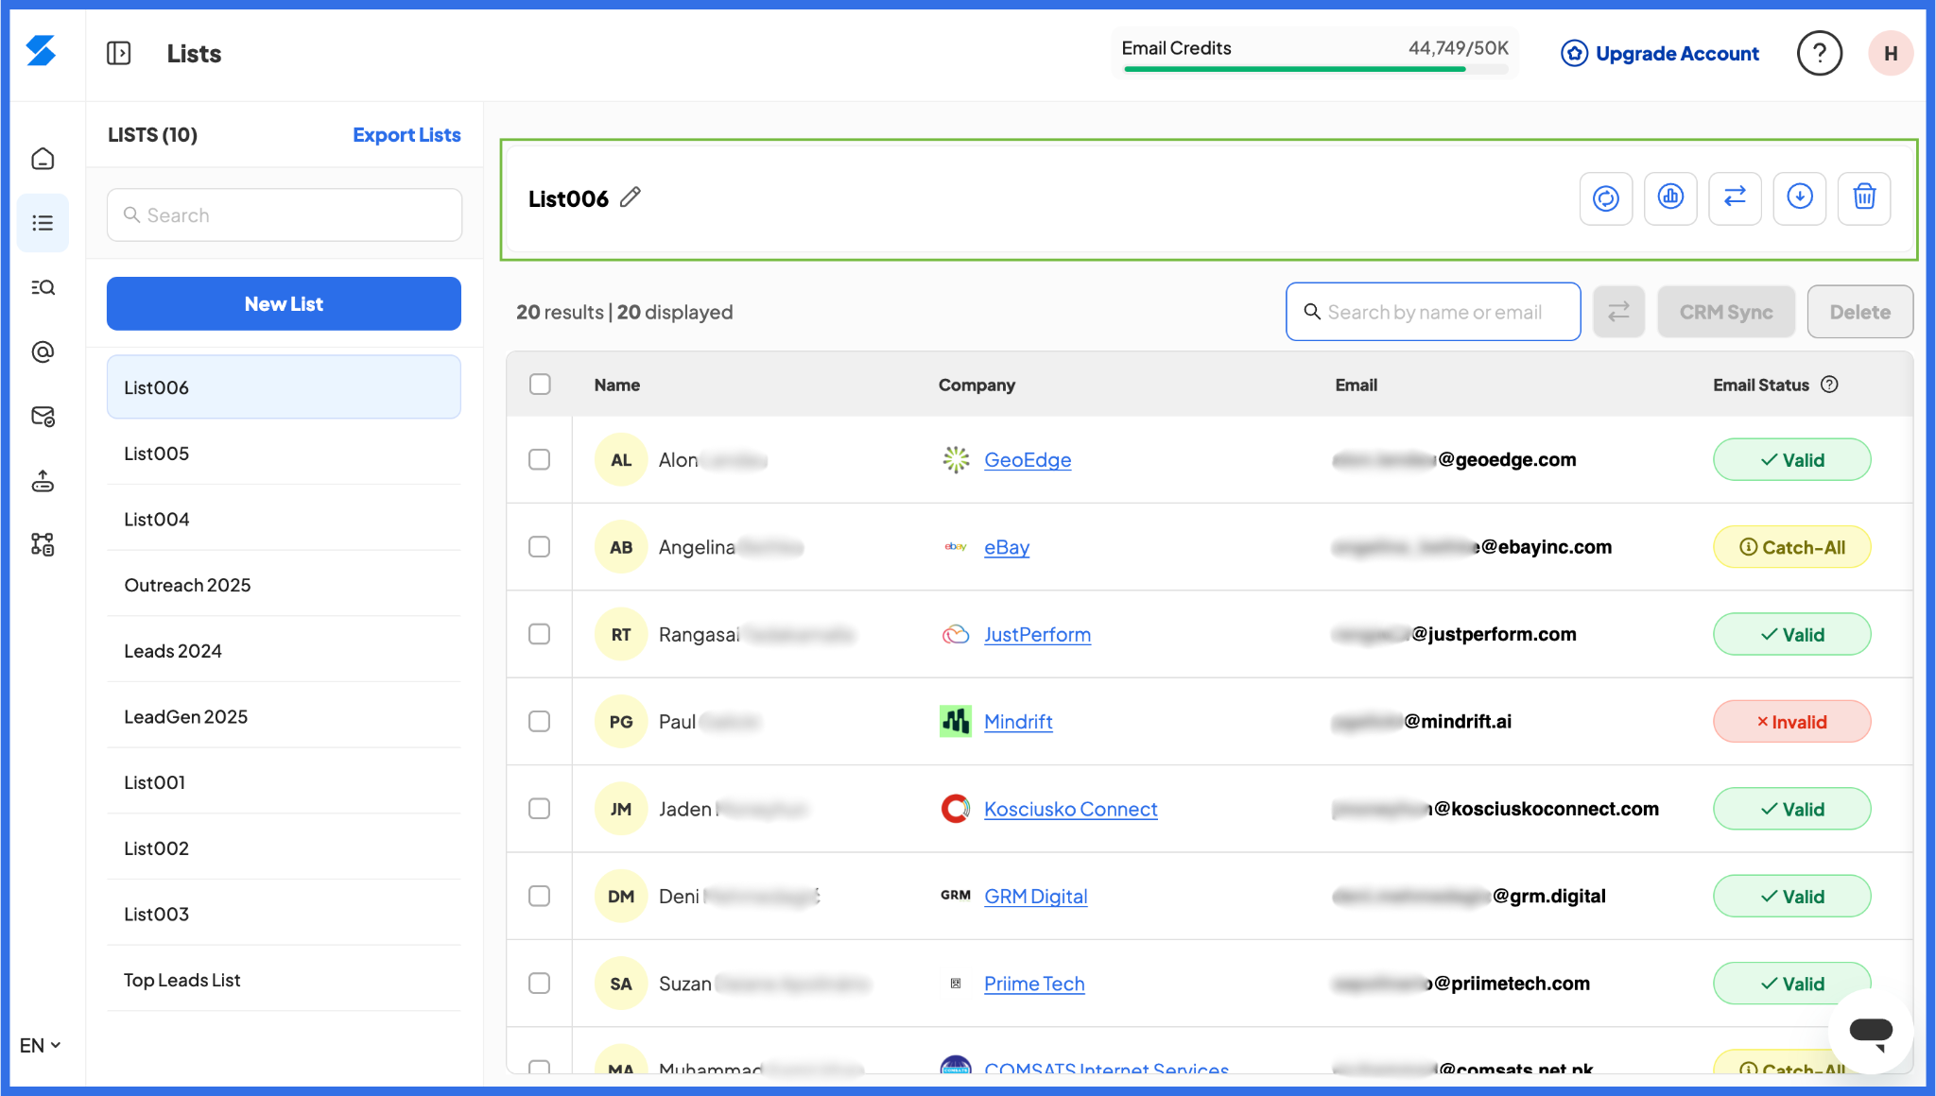Screen dimensions: 1936x1096
Task: Click the refresh list icon button
Action: click(x=1606, y=198)
